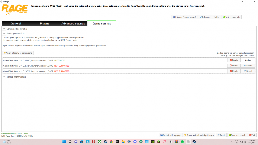
Task: Click Verify integrity of game cache
Action: pos(18,53)
